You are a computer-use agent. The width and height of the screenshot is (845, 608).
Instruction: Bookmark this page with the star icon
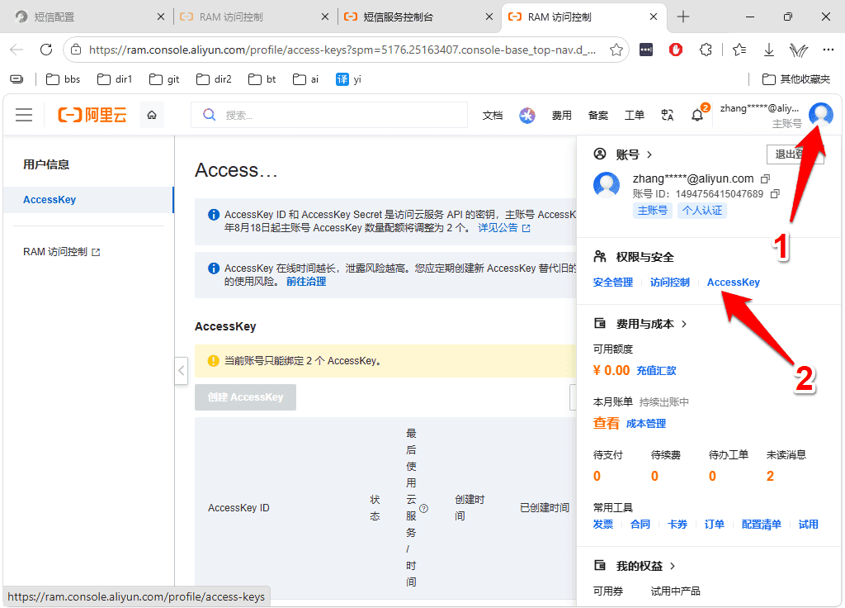(x=616, y=50)
